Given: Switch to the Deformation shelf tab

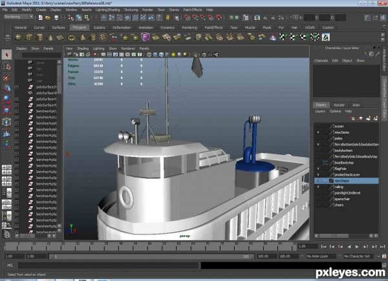Looking at the screenshot, I should 122,28.
